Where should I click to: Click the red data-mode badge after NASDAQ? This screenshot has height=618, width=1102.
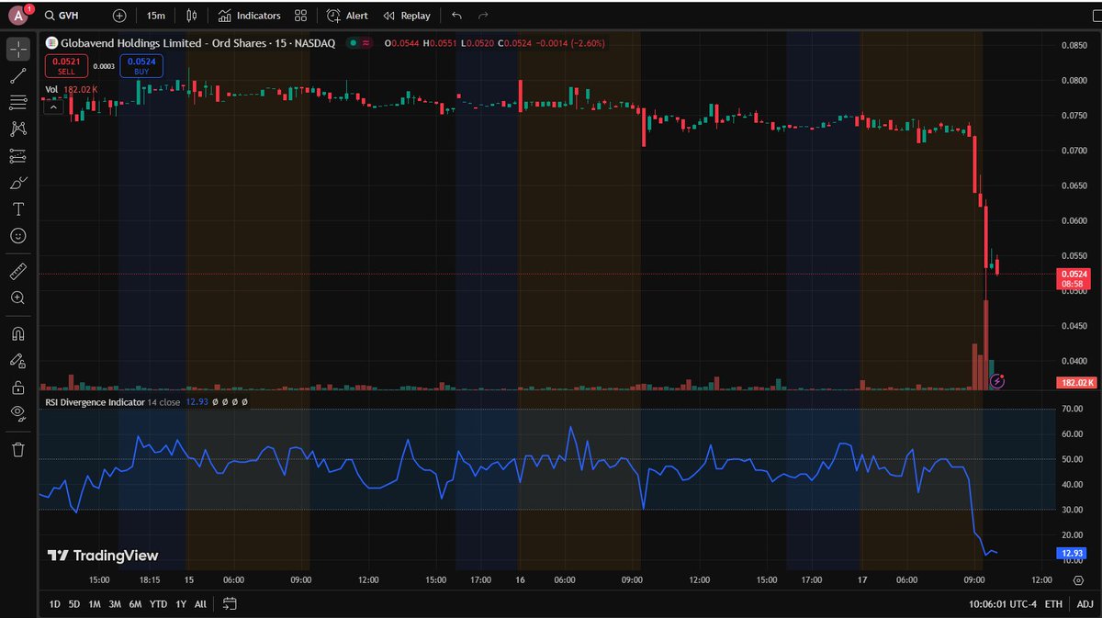coord(367,43)
